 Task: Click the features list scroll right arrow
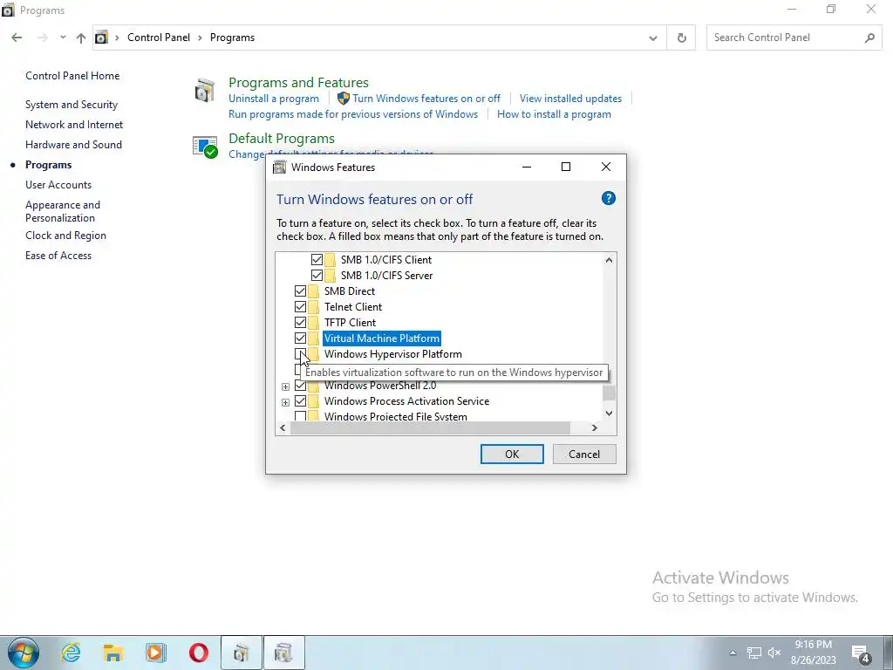click(594, 427)
